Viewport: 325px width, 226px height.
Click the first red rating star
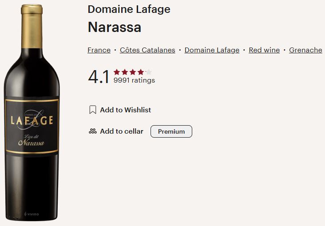117,72
